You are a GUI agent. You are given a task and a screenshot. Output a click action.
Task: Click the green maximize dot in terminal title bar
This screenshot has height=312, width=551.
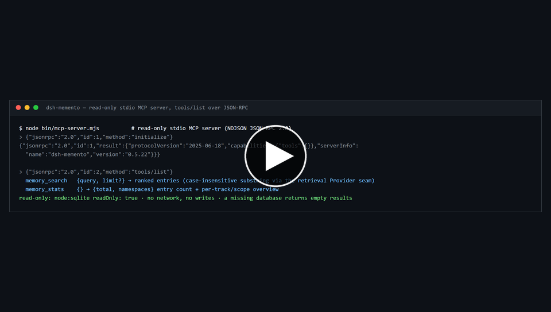click(36, 107)
